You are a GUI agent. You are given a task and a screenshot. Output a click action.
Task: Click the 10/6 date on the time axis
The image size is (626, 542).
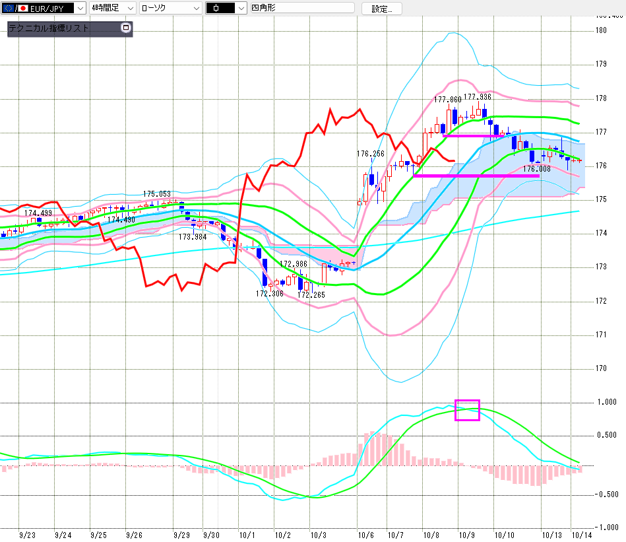[365, 535]
